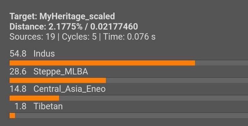Click the gray remainder of Steppe_MLBA bar
Screen dimensions: 248x126
point(177,80)
